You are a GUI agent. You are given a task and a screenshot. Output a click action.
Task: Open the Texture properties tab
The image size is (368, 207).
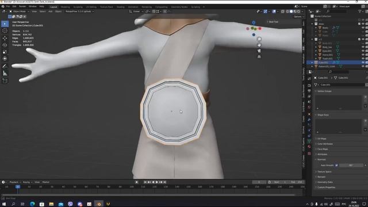click(x=309, y=154)
